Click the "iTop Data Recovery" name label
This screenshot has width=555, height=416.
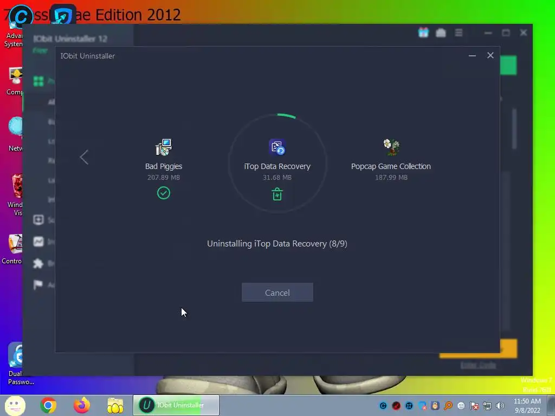[277, 166]
